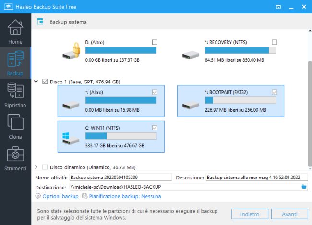Click the text 0.00 GB liberi su 237.37 GB
The image size is (312, 225).
[112, 60]
